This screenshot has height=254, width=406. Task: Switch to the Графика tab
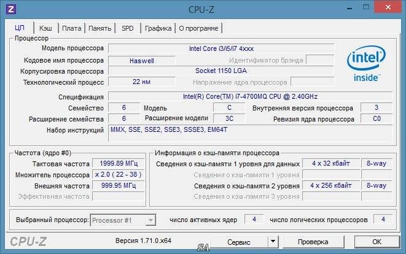pos(158,28)
